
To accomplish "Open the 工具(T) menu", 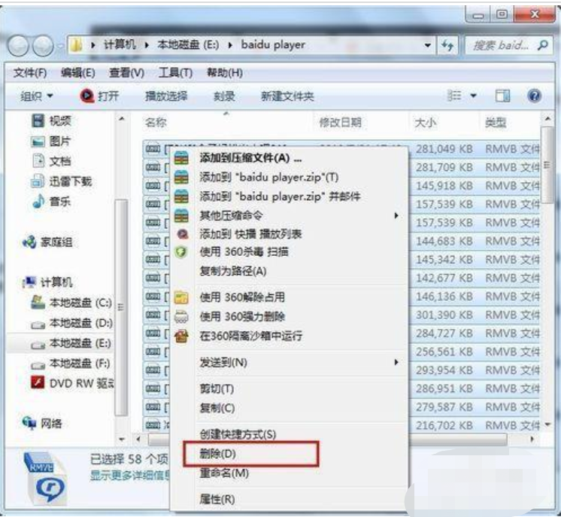I will point(175,73).
